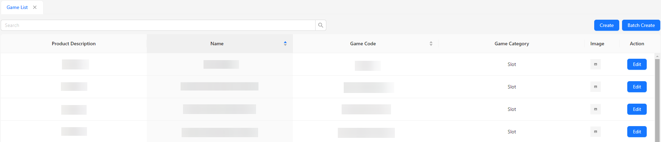The height and width of the screenshot is (142, 661).
Task: Click the Image column header
Action: click(597, 44)
